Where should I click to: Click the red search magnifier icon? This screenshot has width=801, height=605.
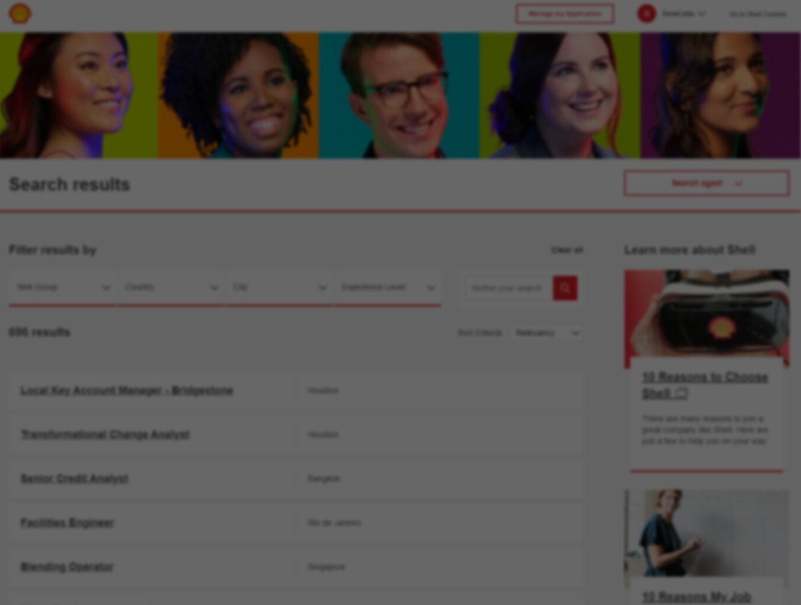pyautogui.click(x=565, y=288)
